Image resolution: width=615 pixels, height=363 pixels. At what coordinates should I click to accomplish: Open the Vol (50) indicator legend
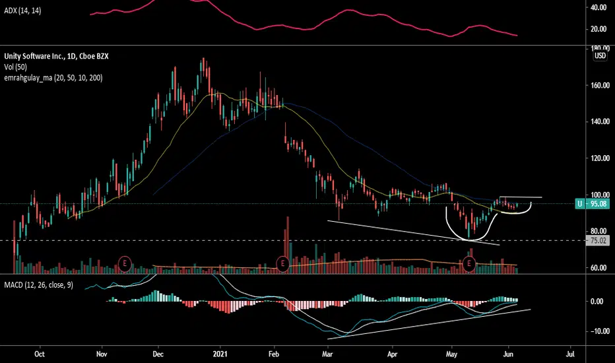click(x=16, y=67)
